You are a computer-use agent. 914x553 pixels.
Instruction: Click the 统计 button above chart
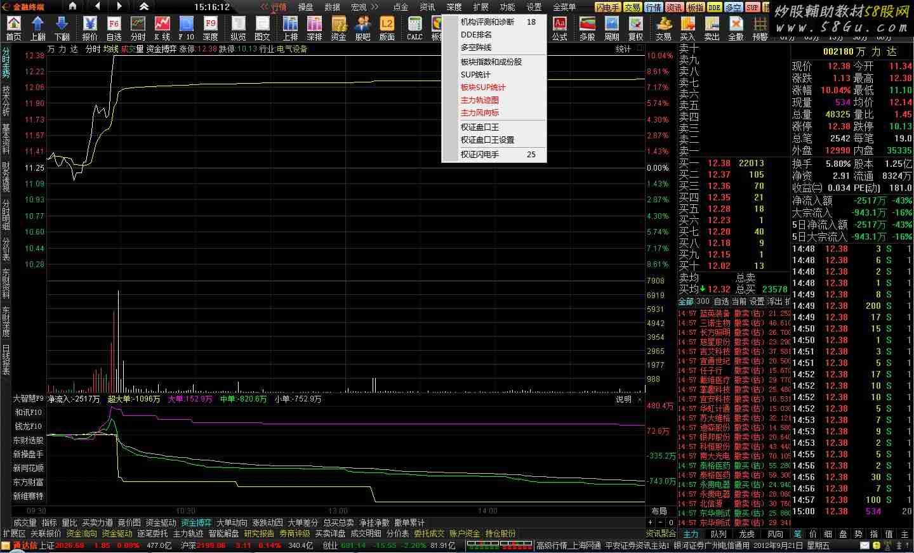624,48
